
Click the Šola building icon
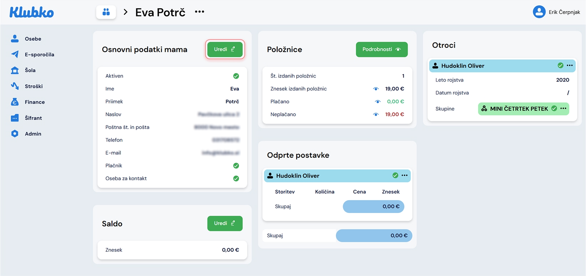(x=15, y=70)
